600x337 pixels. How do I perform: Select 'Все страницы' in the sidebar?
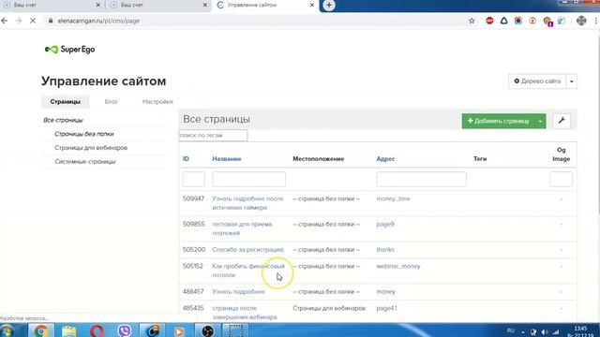63,120
